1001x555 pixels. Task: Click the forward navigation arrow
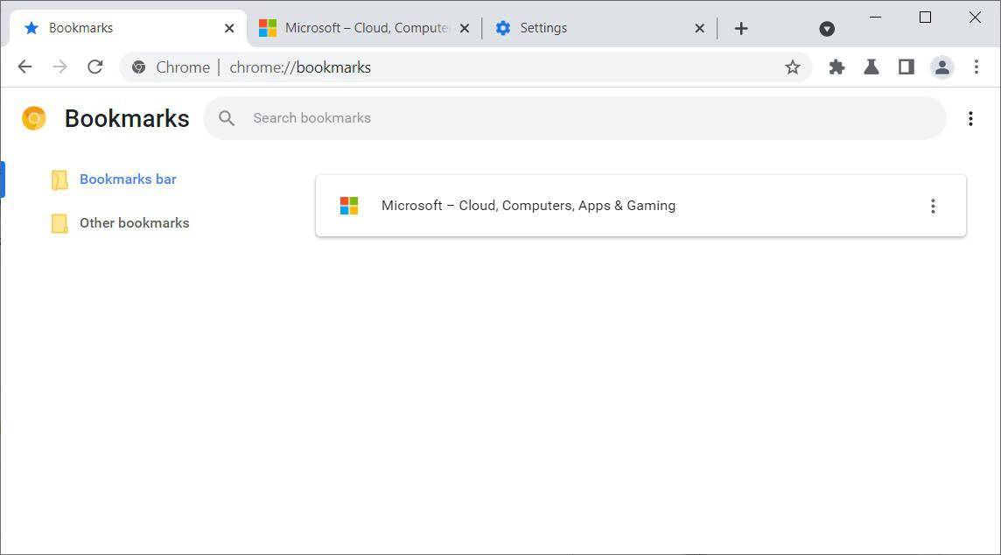tap(60, 67)
